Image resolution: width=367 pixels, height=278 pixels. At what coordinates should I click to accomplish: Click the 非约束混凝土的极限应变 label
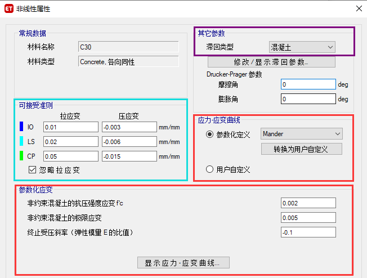coord(64,218)
